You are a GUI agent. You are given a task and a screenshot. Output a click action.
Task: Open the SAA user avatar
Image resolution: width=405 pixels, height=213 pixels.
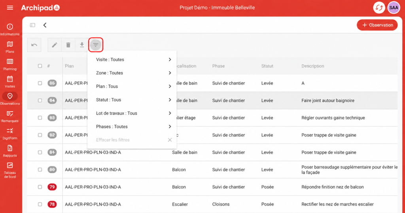pyautogui.click(x=394, y=8)
